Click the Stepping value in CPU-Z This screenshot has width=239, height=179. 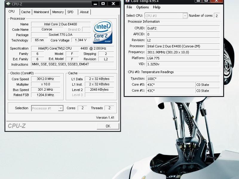point(106,54)
